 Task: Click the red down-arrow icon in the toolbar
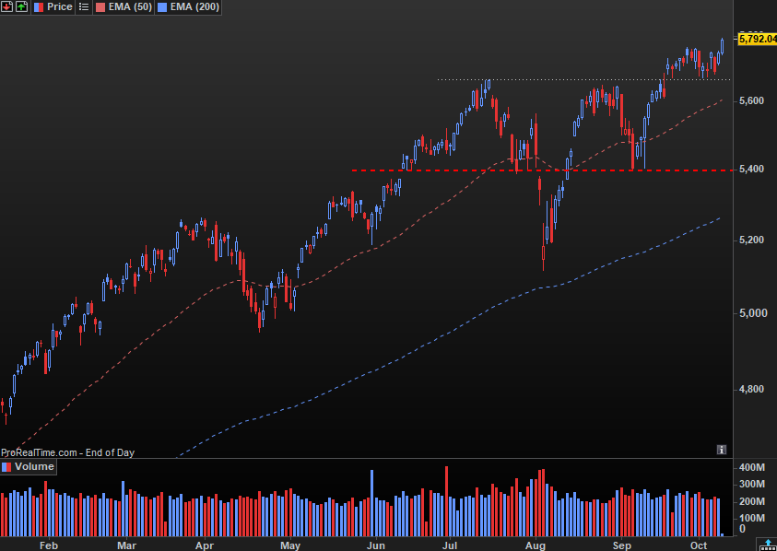pyautogui.click(x=7, y=7)
